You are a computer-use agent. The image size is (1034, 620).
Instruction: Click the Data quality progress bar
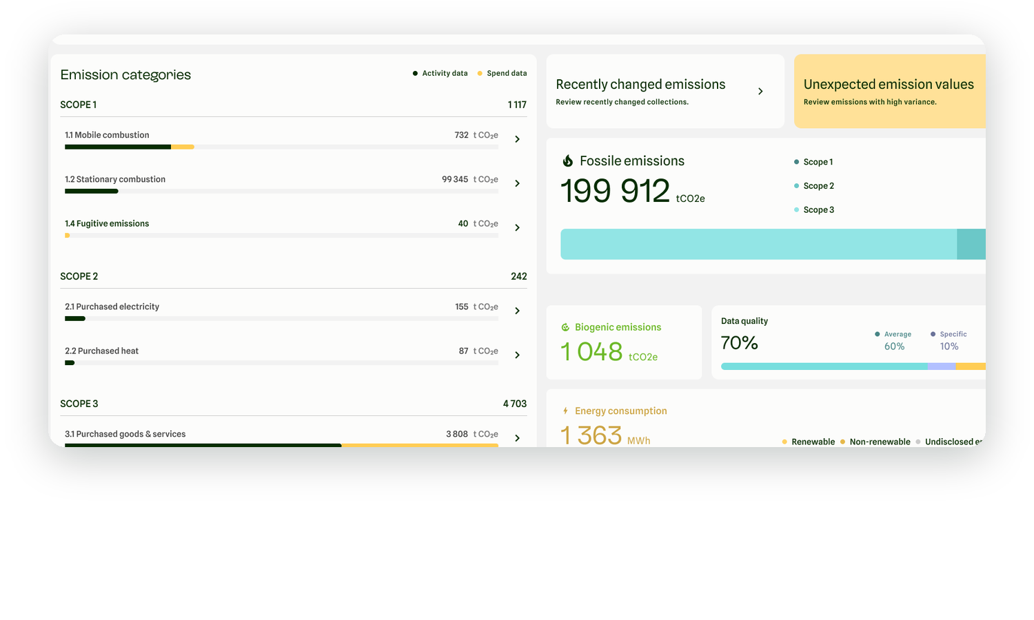point(853,366)
